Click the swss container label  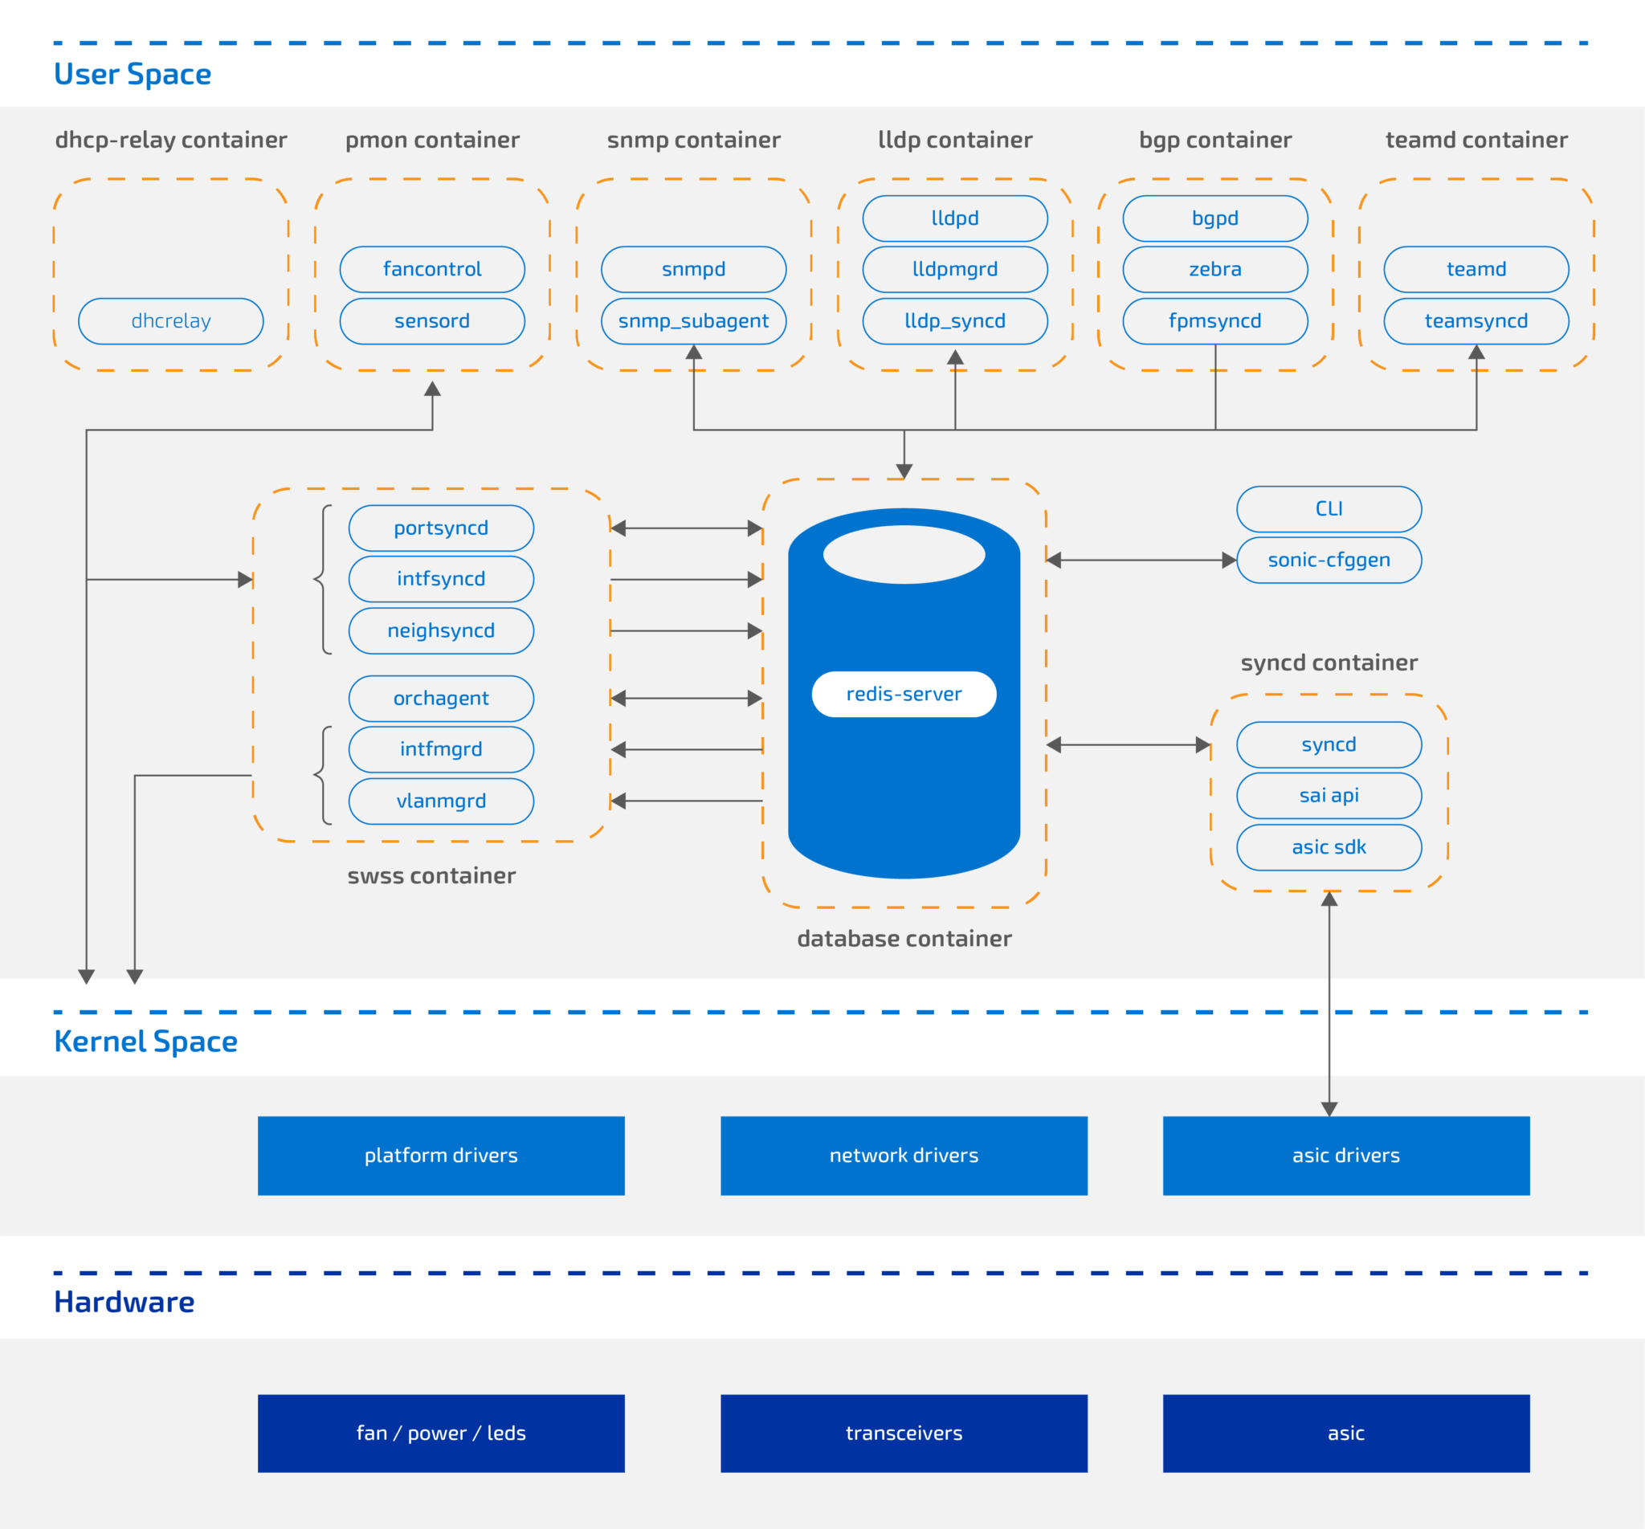[431, 875]
